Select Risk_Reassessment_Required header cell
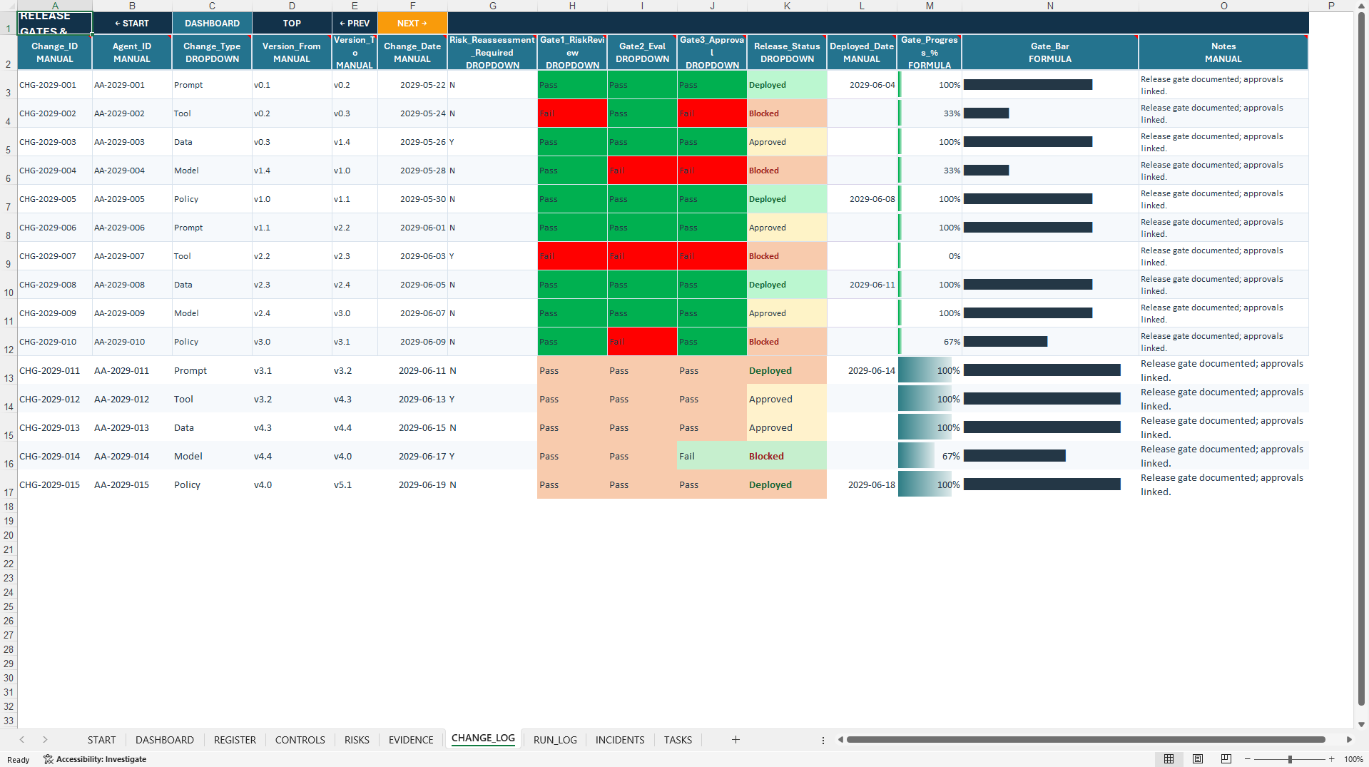The height and width of the screenshot is (767, 1369). click(492, 52)
